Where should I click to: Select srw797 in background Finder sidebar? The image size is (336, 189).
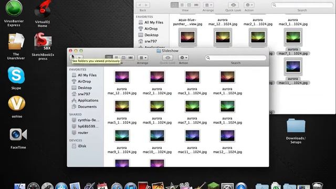148,41
